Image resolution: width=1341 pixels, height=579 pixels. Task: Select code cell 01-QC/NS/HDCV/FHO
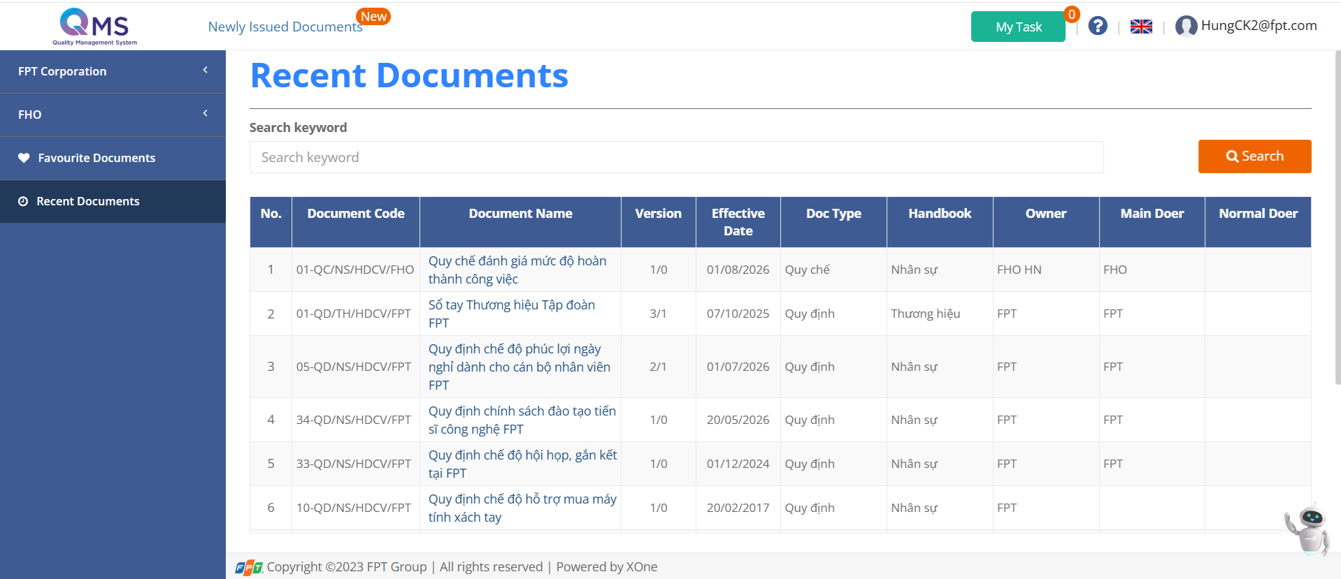click(355, 270)
